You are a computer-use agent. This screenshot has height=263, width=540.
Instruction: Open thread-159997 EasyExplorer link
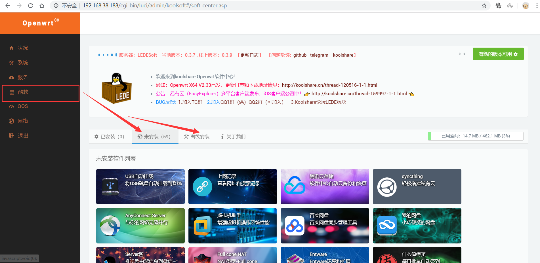(x=359, y=94)
